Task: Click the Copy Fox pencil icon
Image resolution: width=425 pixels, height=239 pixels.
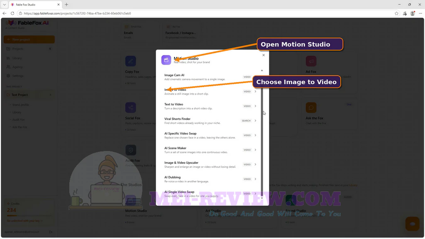Action: 131,61
